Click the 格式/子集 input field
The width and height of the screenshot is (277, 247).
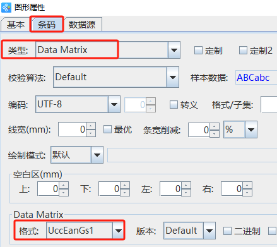(x=269, y=104)
